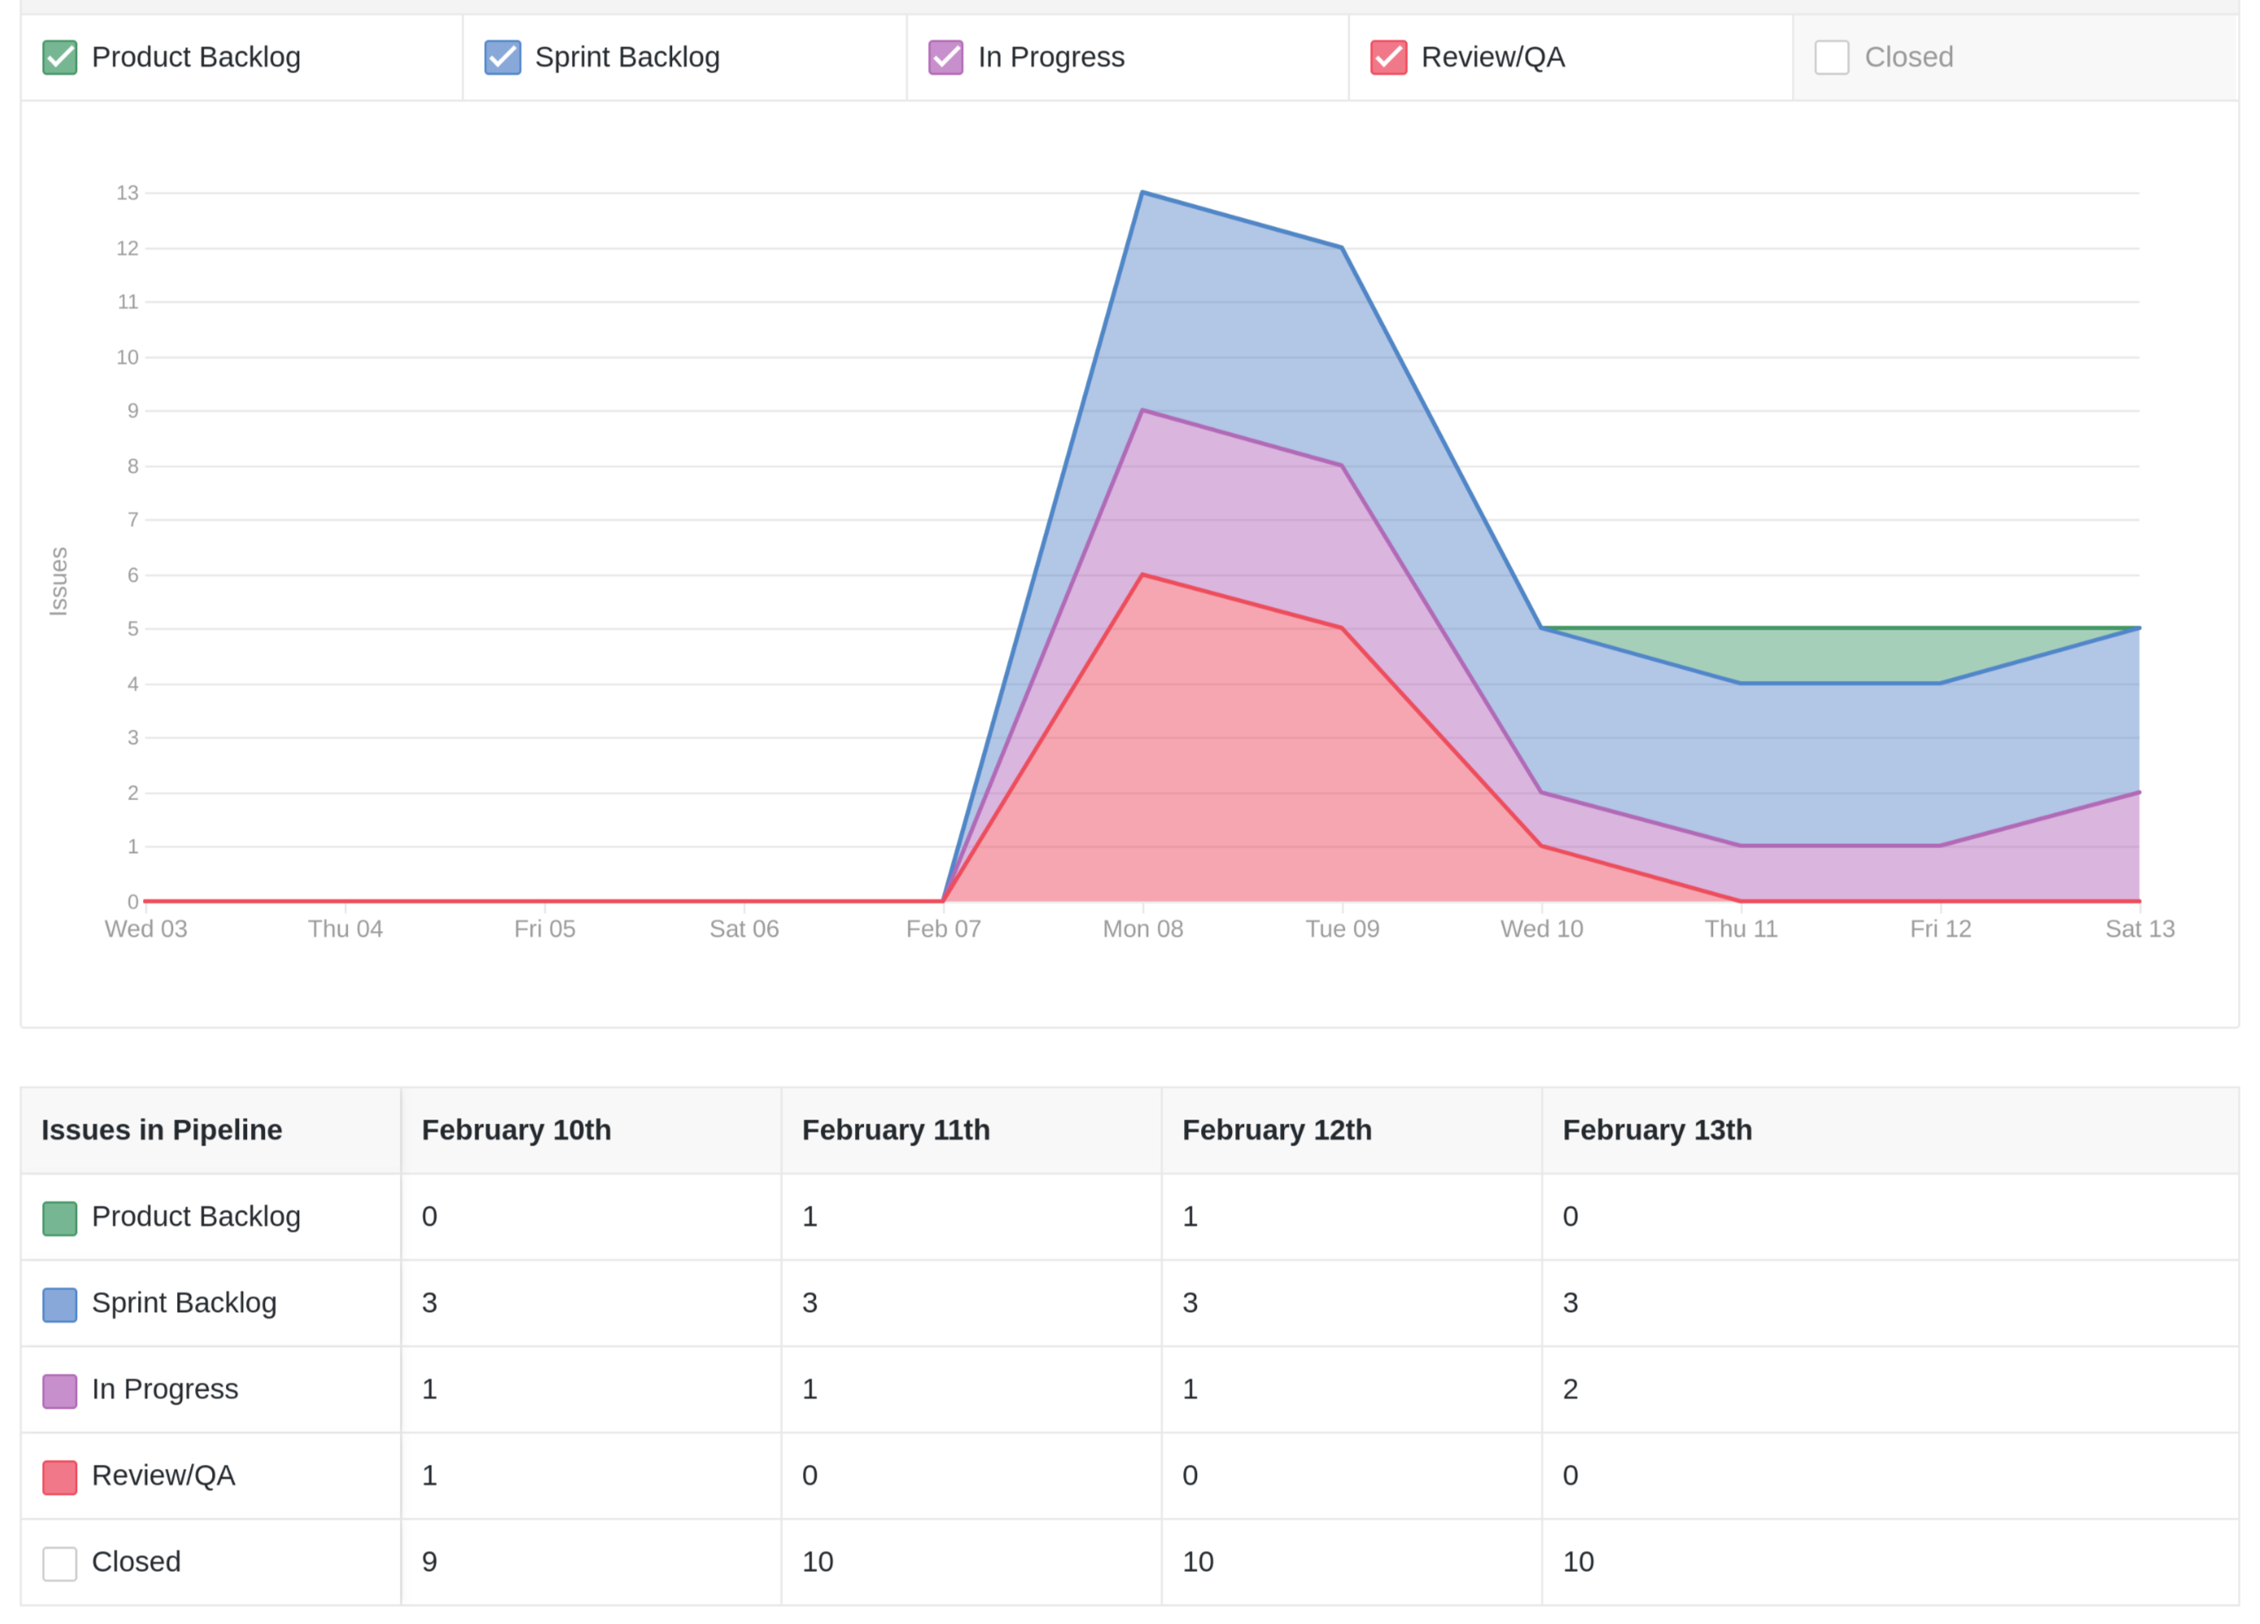Uncheck the Sprint Backlog checkbox

click(x=502, y=58)
